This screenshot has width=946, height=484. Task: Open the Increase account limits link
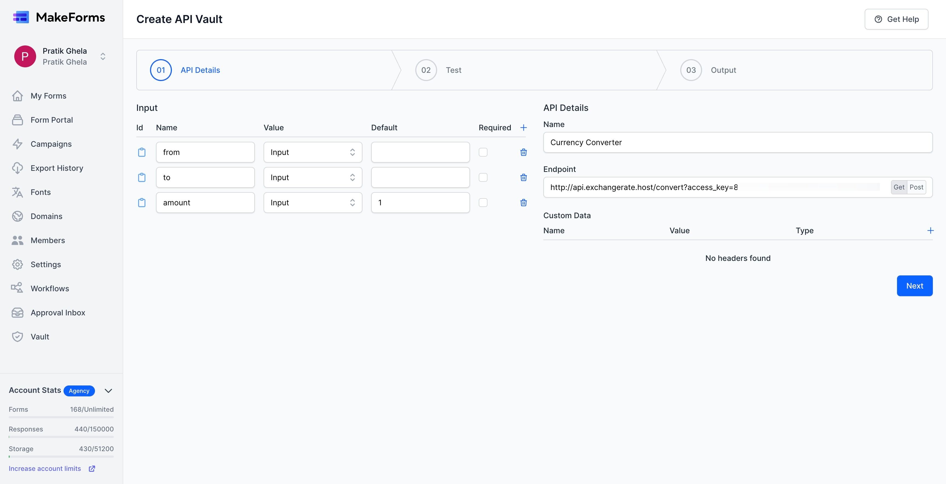(45, 469)
